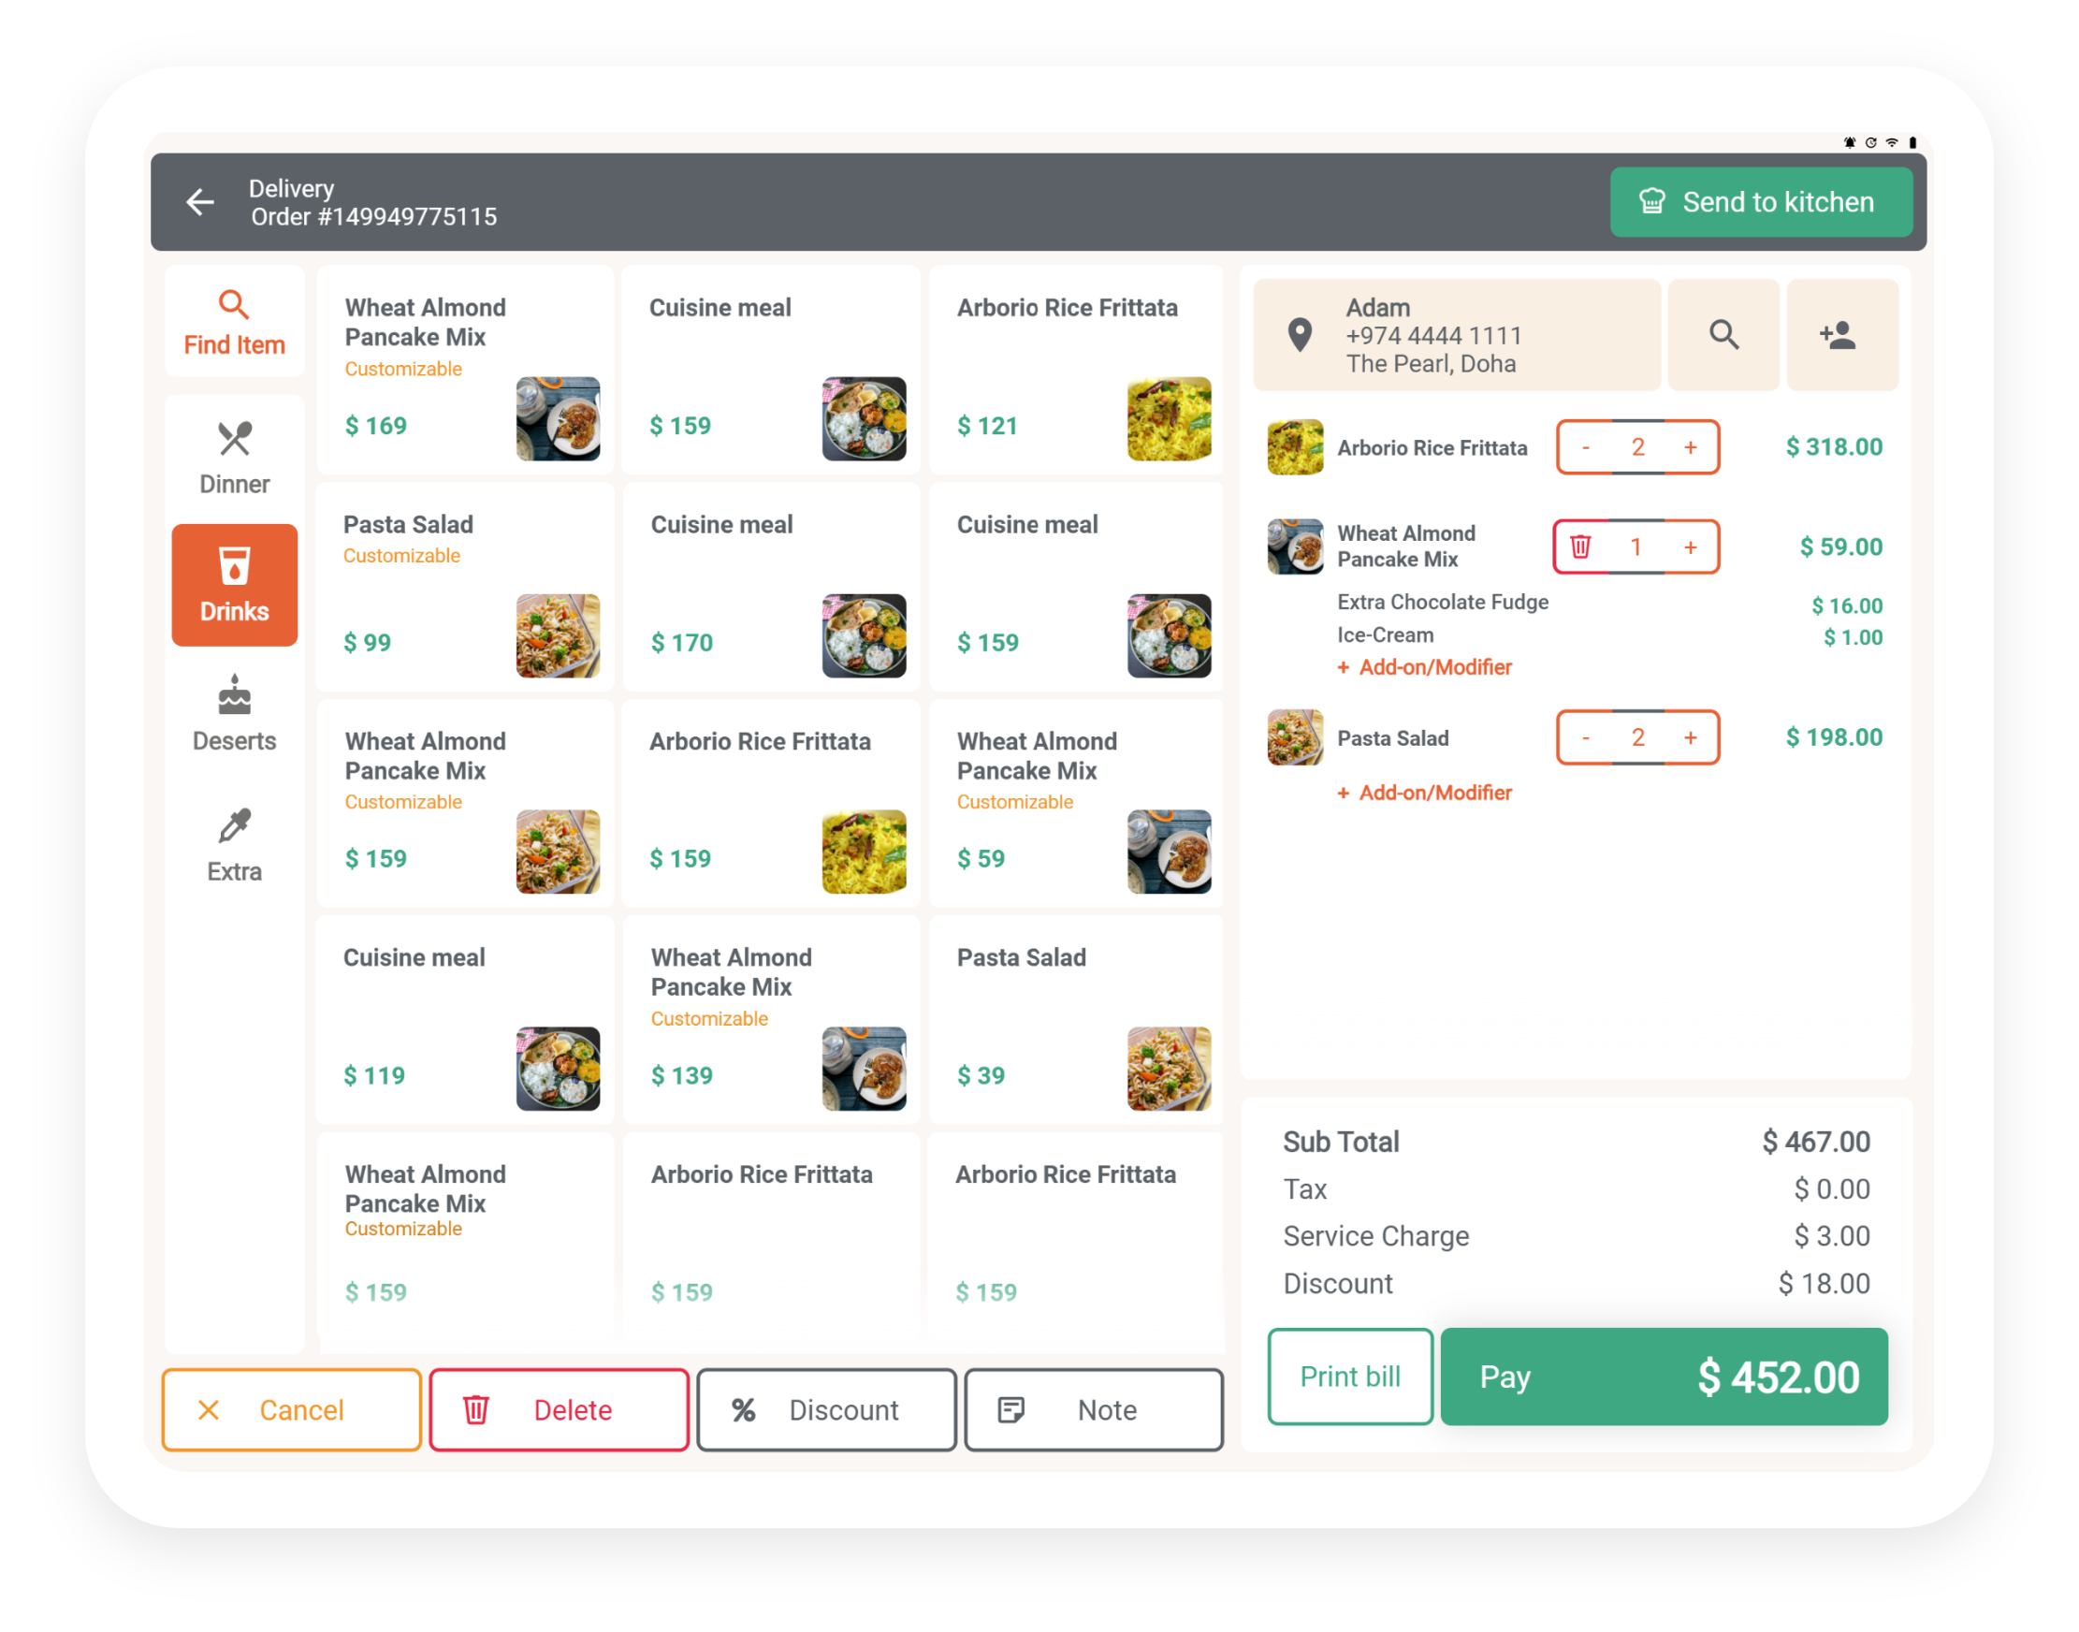
Task: Select the Drinks category tab
Action: point(234,585)
